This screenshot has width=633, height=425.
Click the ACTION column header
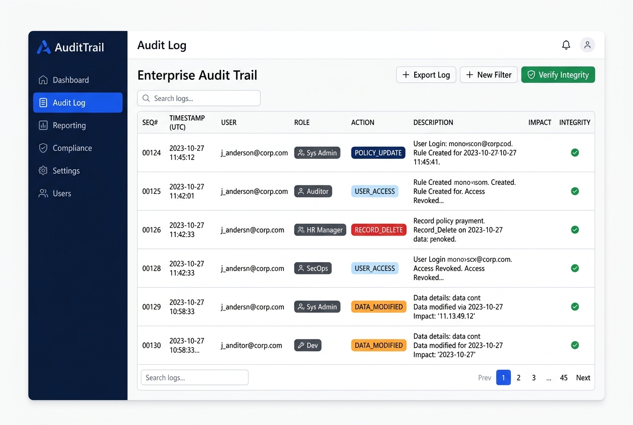click(363, 122)
